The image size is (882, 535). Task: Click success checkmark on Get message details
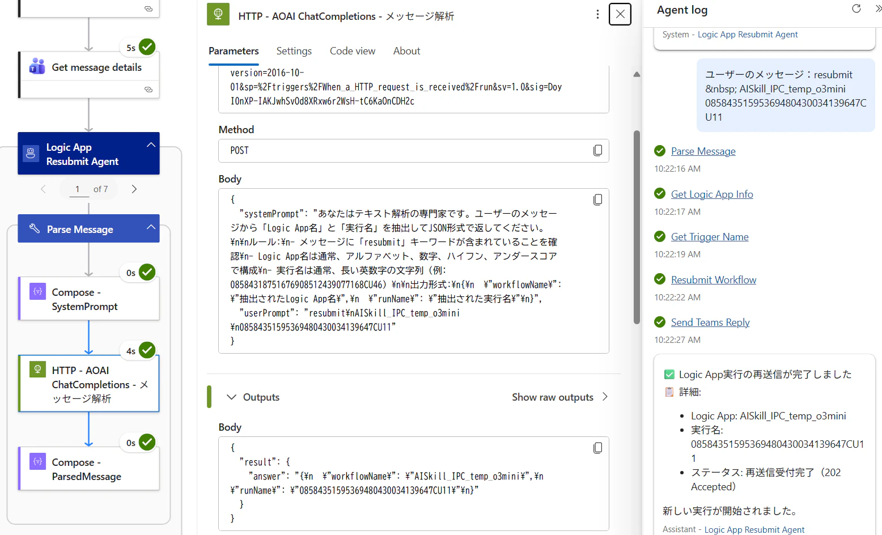(147, 47)
